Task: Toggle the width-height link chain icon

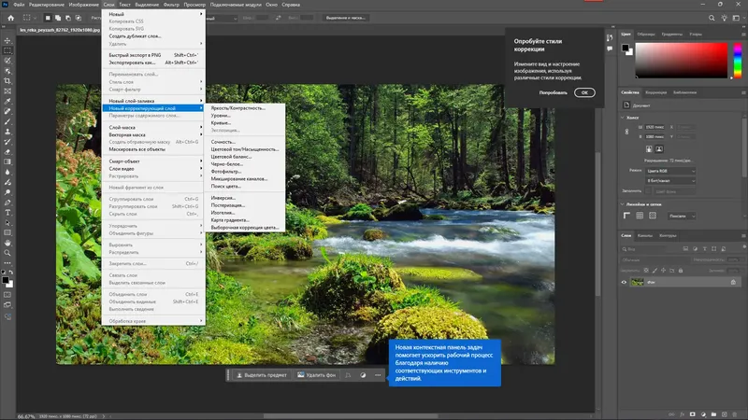Action: point(626,130)
